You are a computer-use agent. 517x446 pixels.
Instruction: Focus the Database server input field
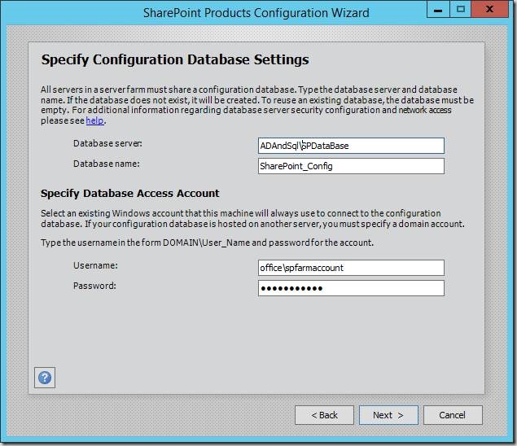pos(350,146)
